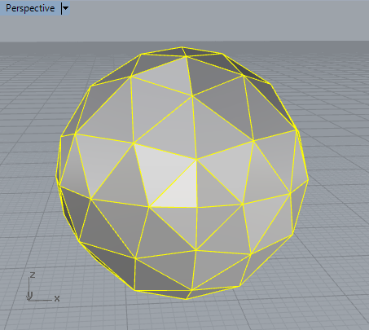Image resolution: width=369 pixels, height=330 pixels.
Task: Click the world axis icon
Action: pyautogui.click(x=42, y=287)
